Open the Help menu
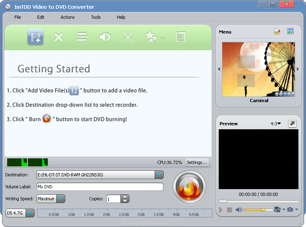 click(x=121, y=17)
